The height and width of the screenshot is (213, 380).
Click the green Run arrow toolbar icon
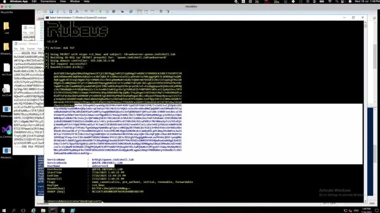[100, 11]
